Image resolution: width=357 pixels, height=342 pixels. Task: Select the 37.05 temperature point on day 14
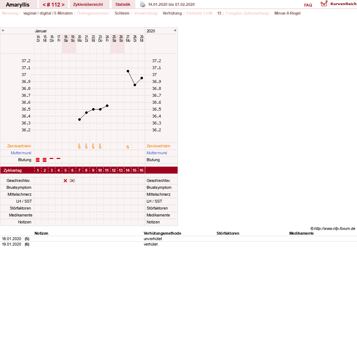coord(128,71)
